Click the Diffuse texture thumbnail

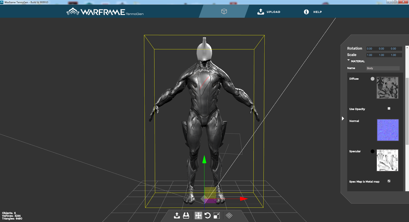(x=388, y=88)
